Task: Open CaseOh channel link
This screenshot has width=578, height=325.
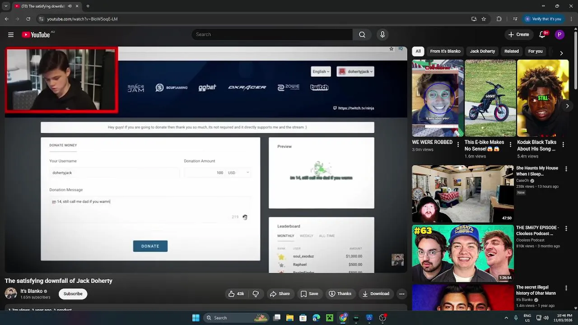Action: tap(522, 181)
